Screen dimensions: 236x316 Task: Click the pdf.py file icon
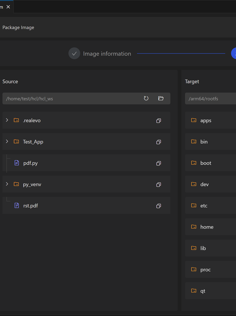point(17,163)
